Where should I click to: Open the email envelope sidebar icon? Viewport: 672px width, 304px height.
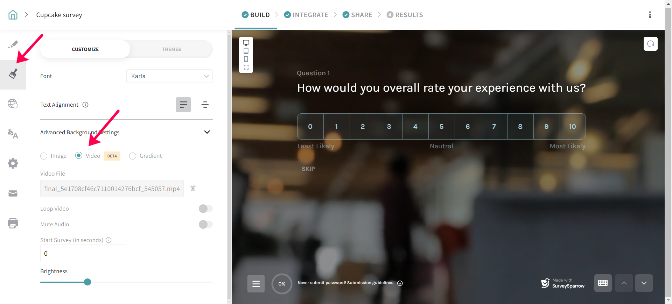pyautogui.click(x=13, y=193)
